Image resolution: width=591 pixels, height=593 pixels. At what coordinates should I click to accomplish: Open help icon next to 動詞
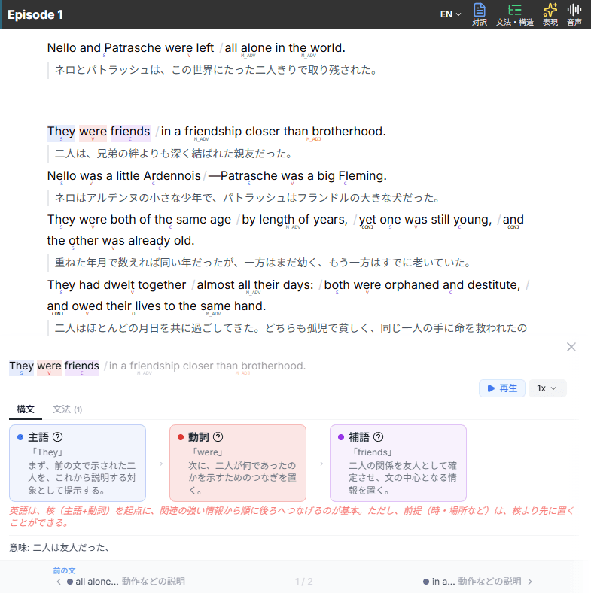(218, 436)
